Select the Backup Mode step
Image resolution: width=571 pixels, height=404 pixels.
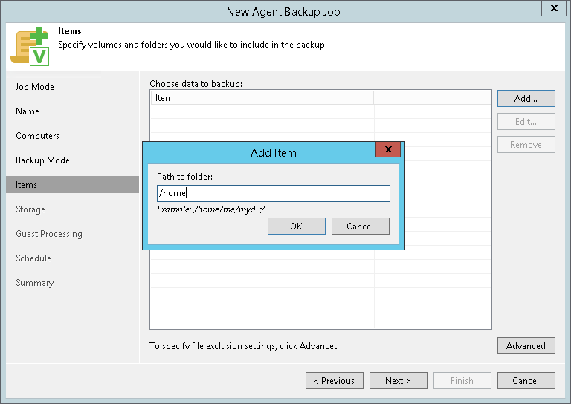42,160
